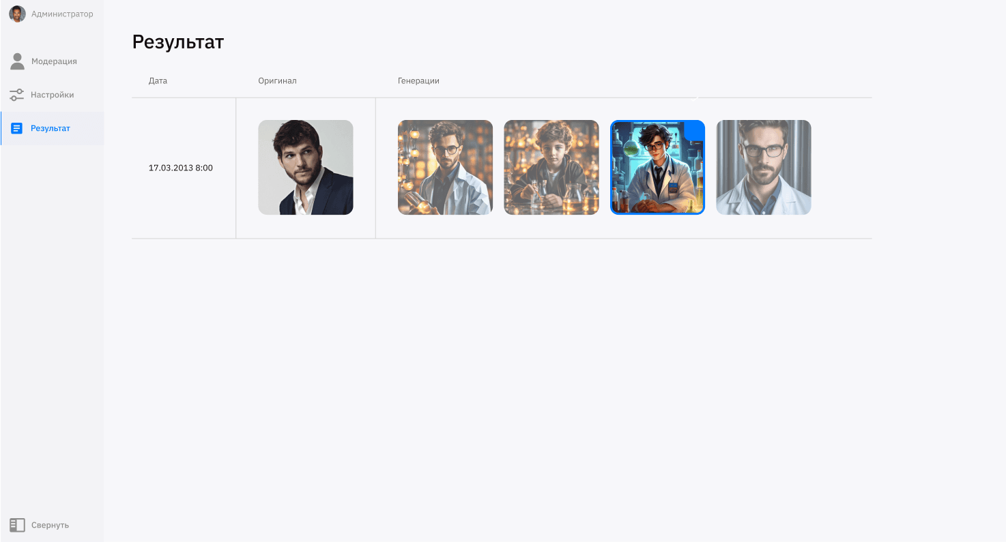Open the Модерация menu item
This screenshot has height=542, width=1006.
(x=54, y=61)
